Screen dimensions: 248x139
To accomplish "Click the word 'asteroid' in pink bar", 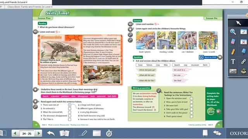I will 101,96.
